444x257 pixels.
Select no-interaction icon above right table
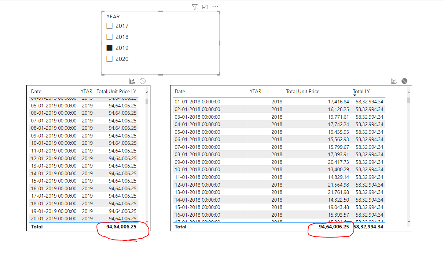(404, 81)
